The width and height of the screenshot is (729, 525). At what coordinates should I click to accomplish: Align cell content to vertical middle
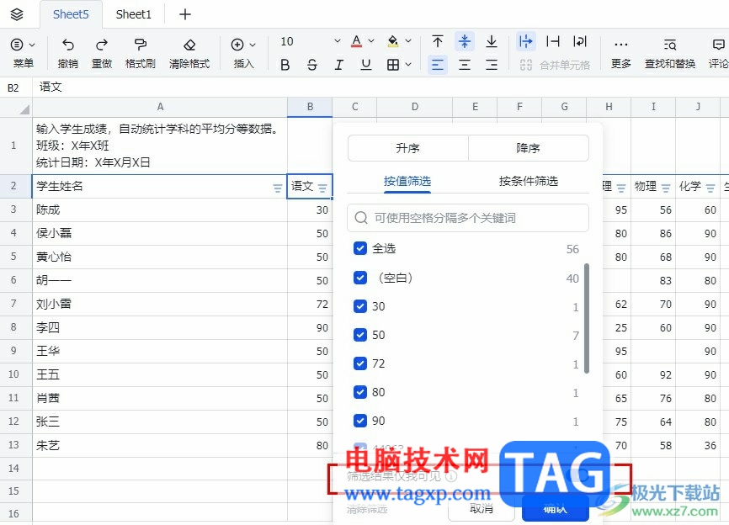(x=465, y=41)
